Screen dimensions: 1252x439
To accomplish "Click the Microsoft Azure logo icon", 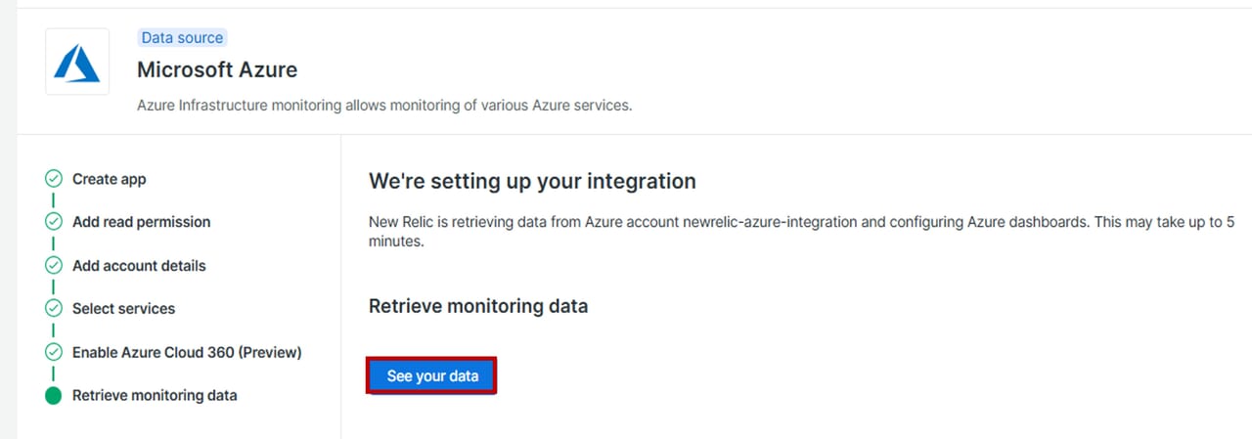I will 77,63.
